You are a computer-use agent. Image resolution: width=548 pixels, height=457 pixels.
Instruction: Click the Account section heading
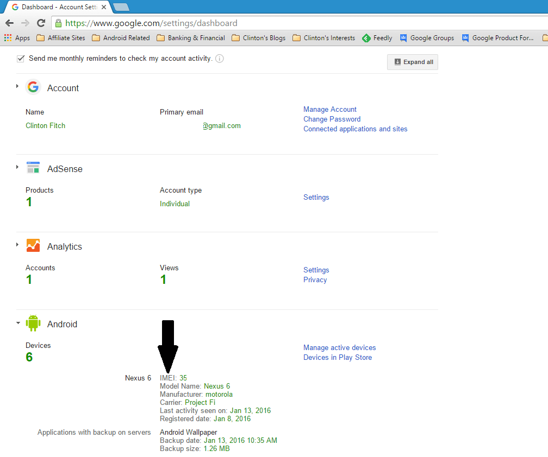coord(63,88)
